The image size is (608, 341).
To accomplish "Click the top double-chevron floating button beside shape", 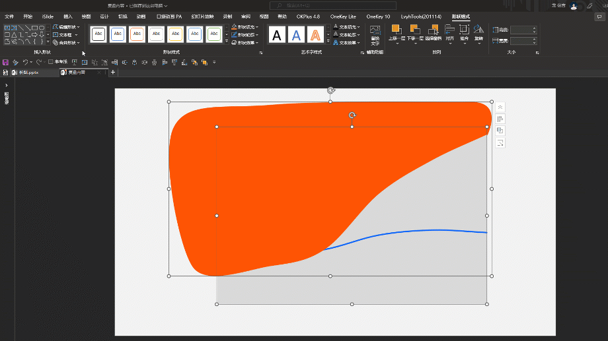I will 500,108.
